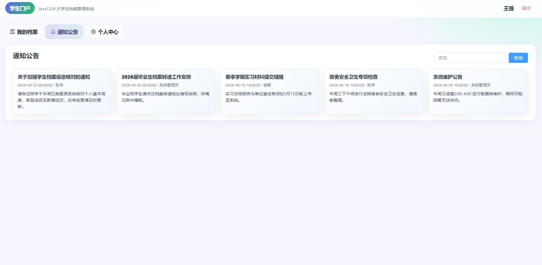The image size is (542, 265).
Task: Click the 通知公告 section heading
Action: [x=26, y=56]
